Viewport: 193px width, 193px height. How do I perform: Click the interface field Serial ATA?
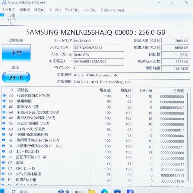point(98,55)
